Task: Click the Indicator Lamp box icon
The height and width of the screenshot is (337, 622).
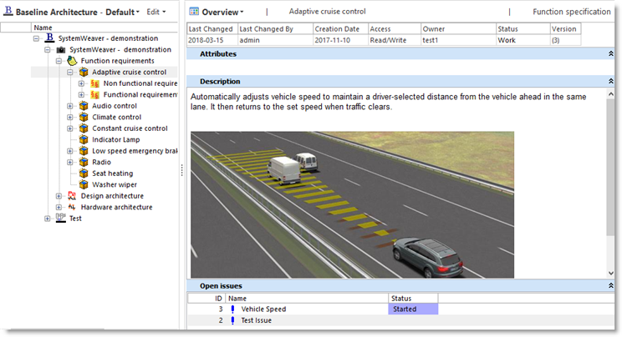Action: [84, 139]
